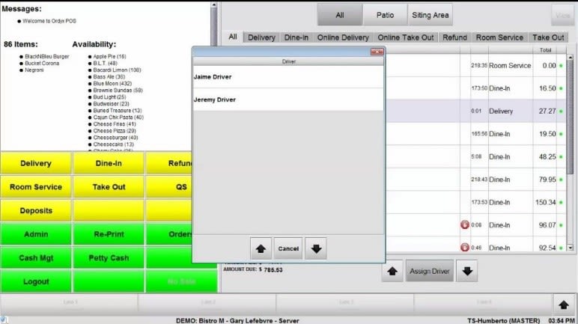Image resolution: width=578 pixels, height=324 pixels.
Task: Click the up arrow on bottom bar
Action: tap(563, 305)
